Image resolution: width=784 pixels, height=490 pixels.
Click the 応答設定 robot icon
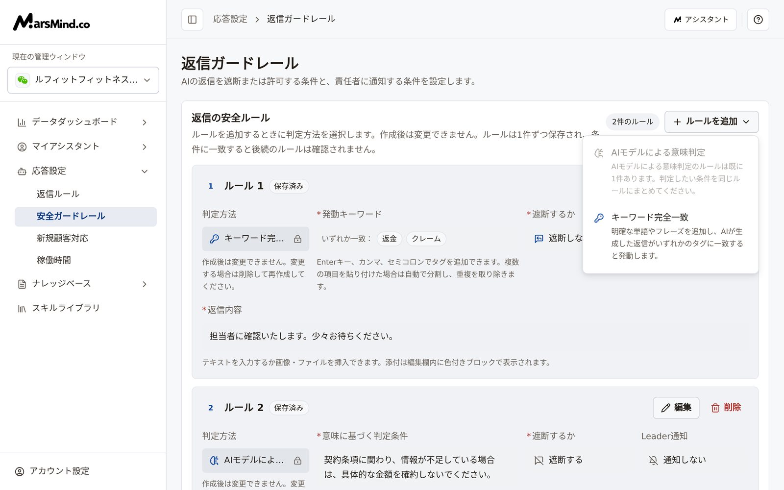click(x=22, y=171)
